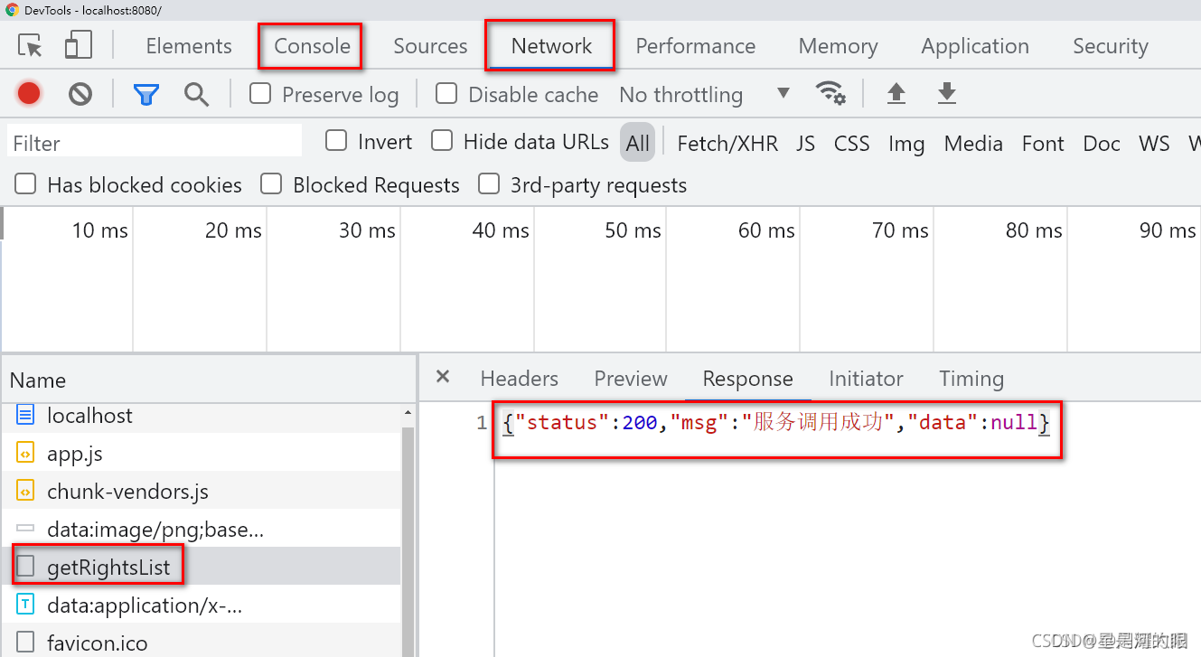The image size is (1201, 657).
Task: Click the 50 ms timeline marker
Action: 633,230
